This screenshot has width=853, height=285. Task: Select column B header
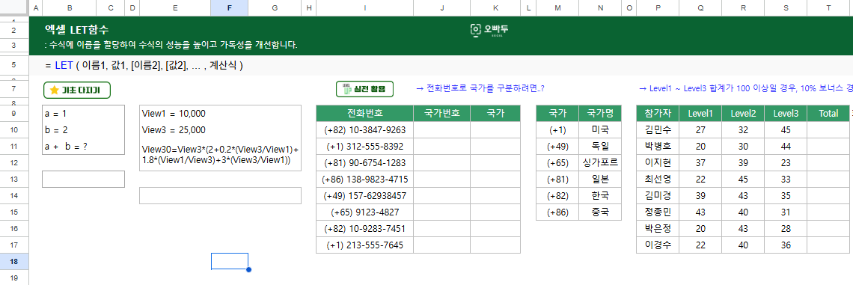(x=70, y=7)
